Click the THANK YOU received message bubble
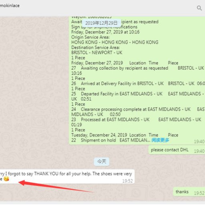Screen dimensions: 205x205 pyautogui.click(x=67, y=177)
